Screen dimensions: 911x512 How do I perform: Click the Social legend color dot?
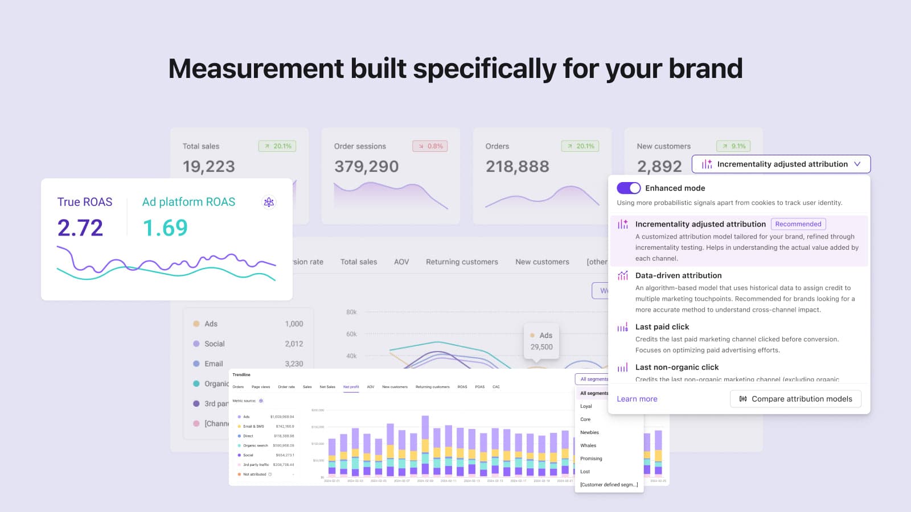point(196,344)
